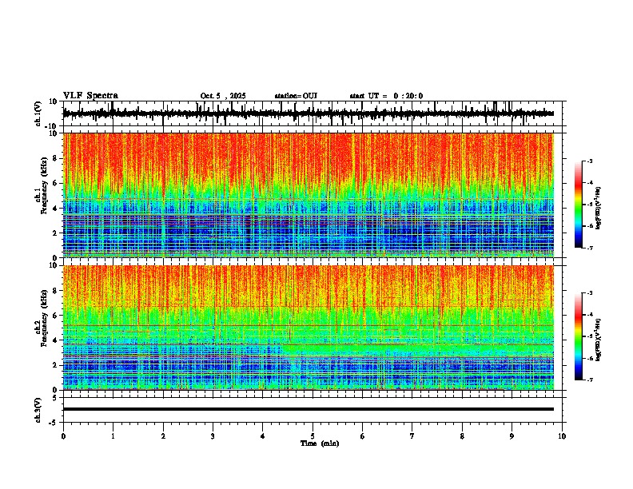Click the "6" kHz tick on ch.2 spectrogram
The image size is (633, 489).
(55, 316)
